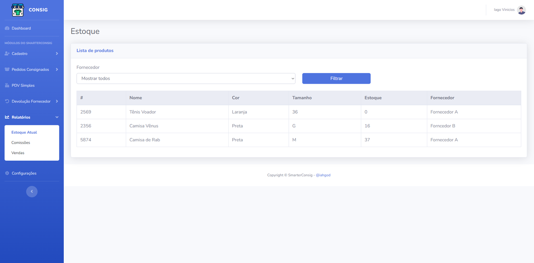The width and height of the screenshot is (534, 263).
Task: Open the Comissões report item
Action: (x=21, y=143)
